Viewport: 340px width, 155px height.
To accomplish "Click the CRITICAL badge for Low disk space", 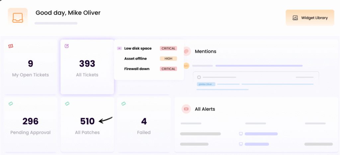I will 168,48.
